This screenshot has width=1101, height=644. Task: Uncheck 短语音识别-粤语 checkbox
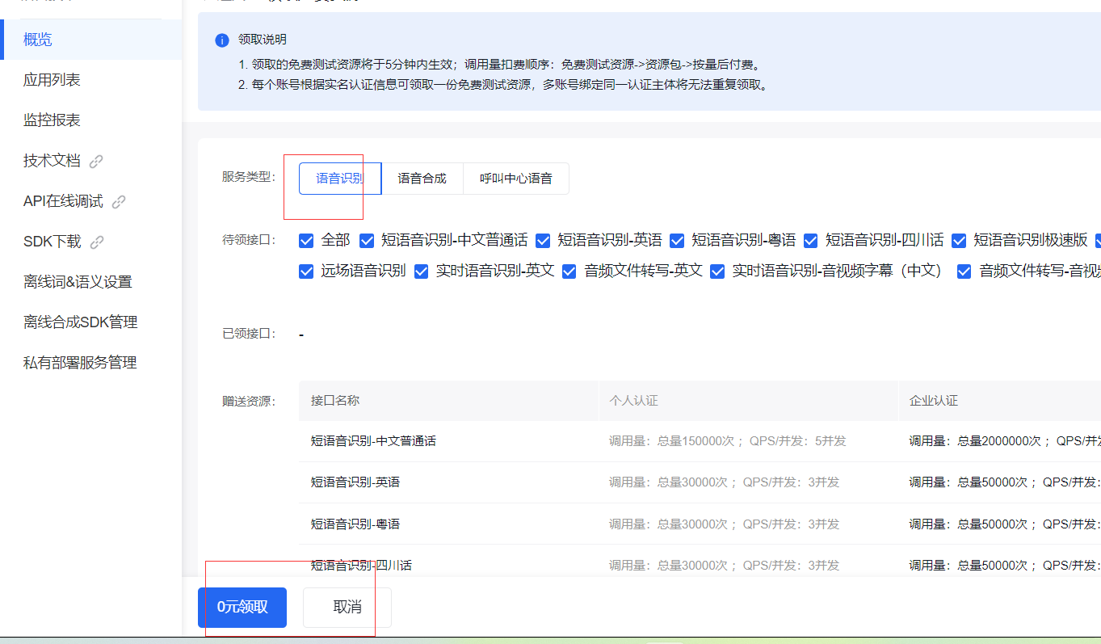(677, 240)
